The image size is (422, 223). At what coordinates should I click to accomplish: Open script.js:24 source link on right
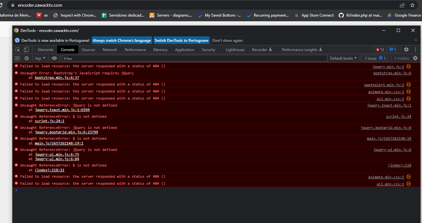point(398,116)
